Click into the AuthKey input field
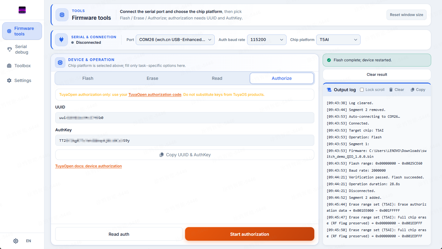 pyautogui.click(x=185, y=141)
